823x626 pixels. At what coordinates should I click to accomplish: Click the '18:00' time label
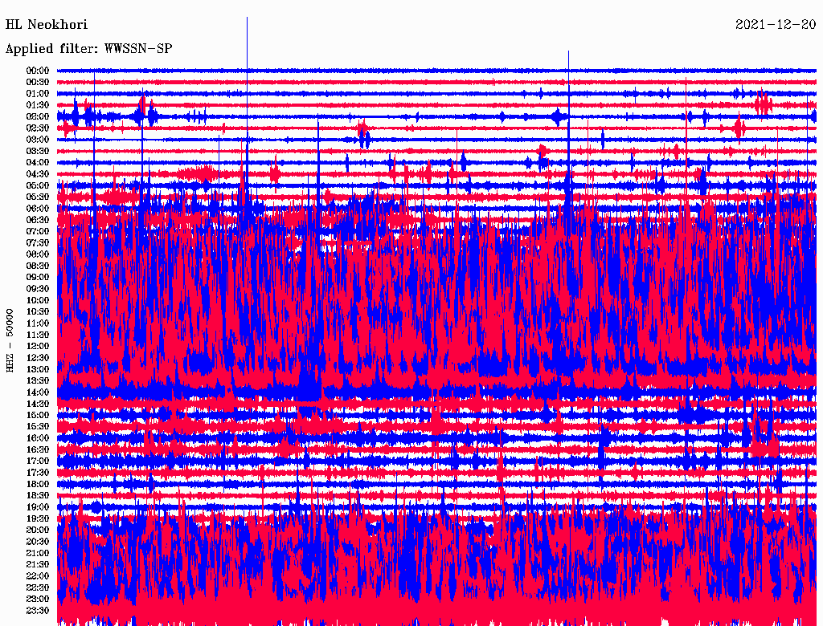38,485
